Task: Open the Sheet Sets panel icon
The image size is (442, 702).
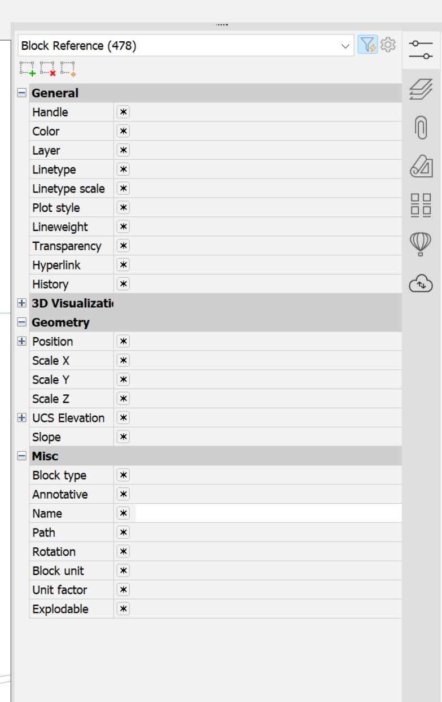Action: [x=421, y=166]
